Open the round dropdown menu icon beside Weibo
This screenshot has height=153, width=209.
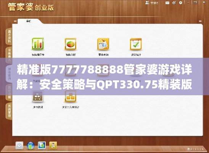pyautogui.click(x=181, y=3)
